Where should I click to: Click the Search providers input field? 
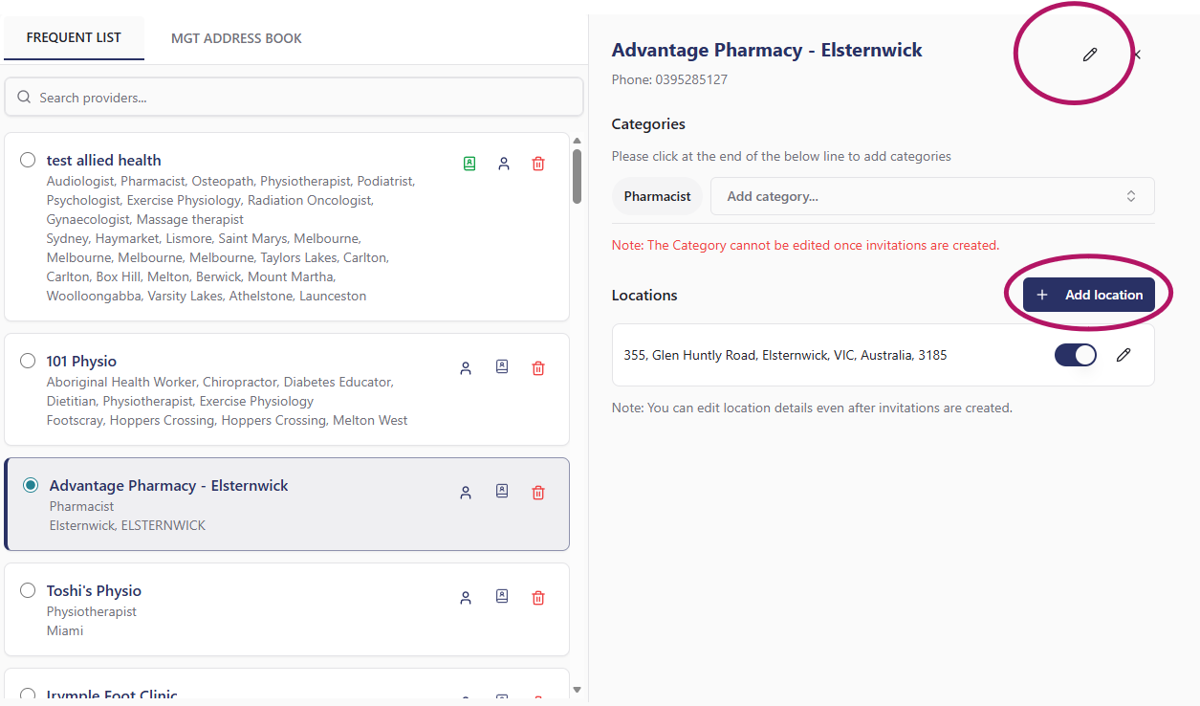[295, 98]
